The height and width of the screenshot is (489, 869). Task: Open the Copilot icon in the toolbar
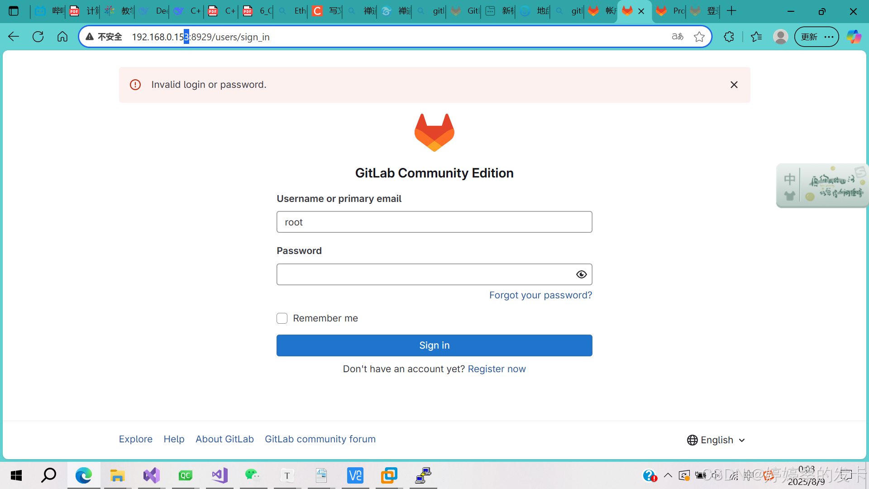pos(854,37)
